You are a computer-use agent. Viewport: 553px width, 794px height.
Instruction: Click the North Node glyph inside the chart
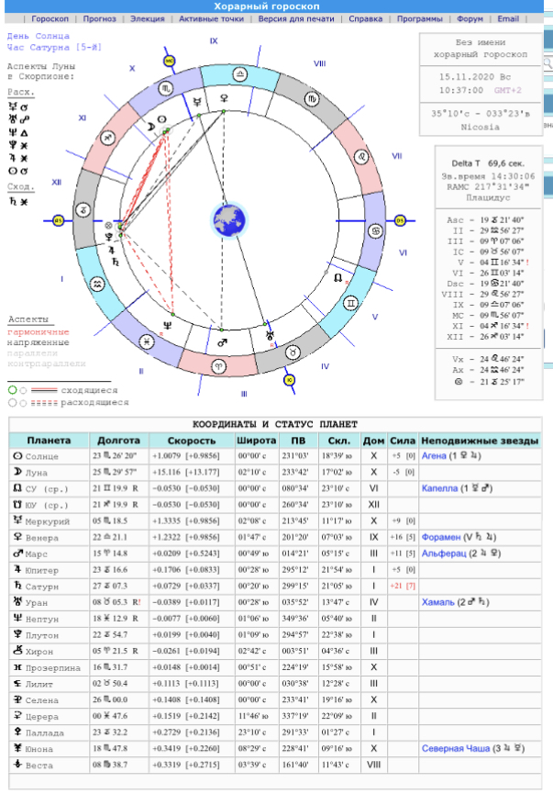(337, 277)
